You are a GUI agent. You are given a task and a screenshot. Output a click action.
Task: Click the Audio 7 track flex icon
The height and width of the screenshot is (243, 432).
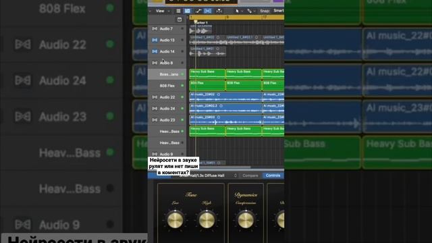pyautogui.click(x=155, y=28)
